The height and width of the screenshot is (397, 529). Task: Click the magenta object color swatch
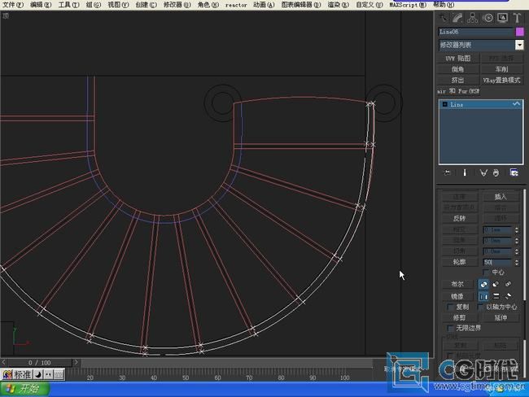tap(520, 32)
